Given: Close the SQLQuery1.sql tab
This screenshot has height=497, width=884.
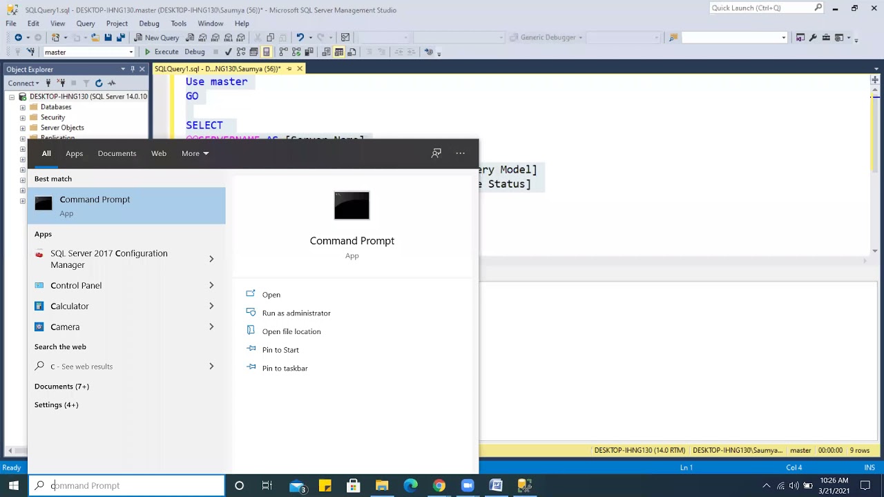Looking at the screenshot, I should [x=300, y=69].
